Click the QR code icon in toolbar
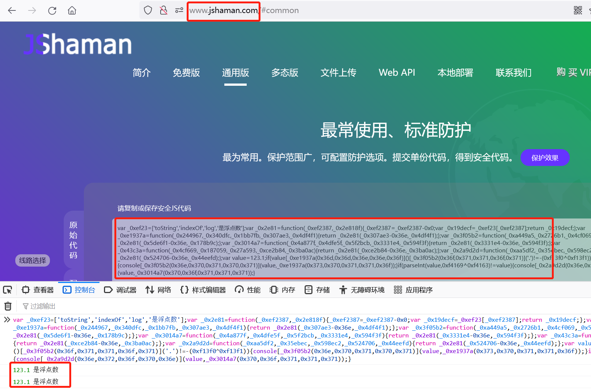 point(578,10)
